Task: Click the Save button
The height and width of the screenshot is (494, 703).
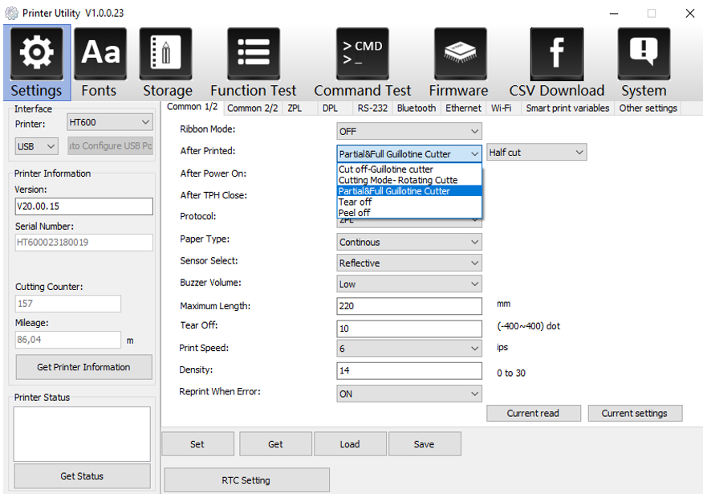Action: (x=425, y=443)
